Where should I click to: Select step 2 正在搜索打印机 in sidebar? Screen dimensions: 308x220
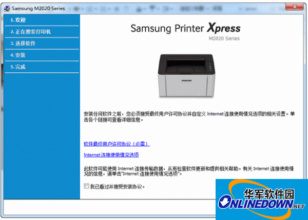(x=42, y=32)
